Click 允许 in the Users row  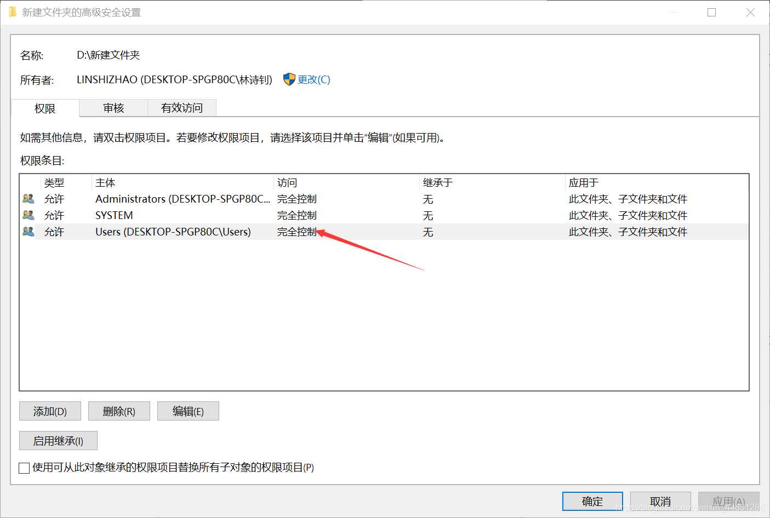tap(54, 232)
